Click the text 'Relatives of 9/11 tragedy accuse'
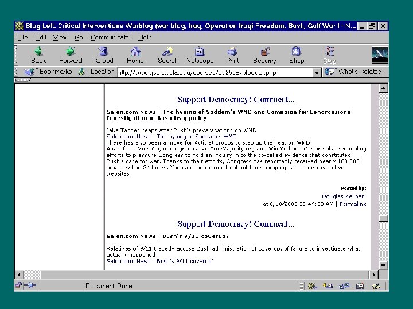 (x=150, y=248)
